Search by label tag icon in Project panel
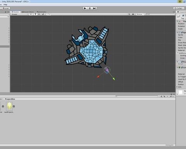 pyautogui.click(x=164, y=97)
